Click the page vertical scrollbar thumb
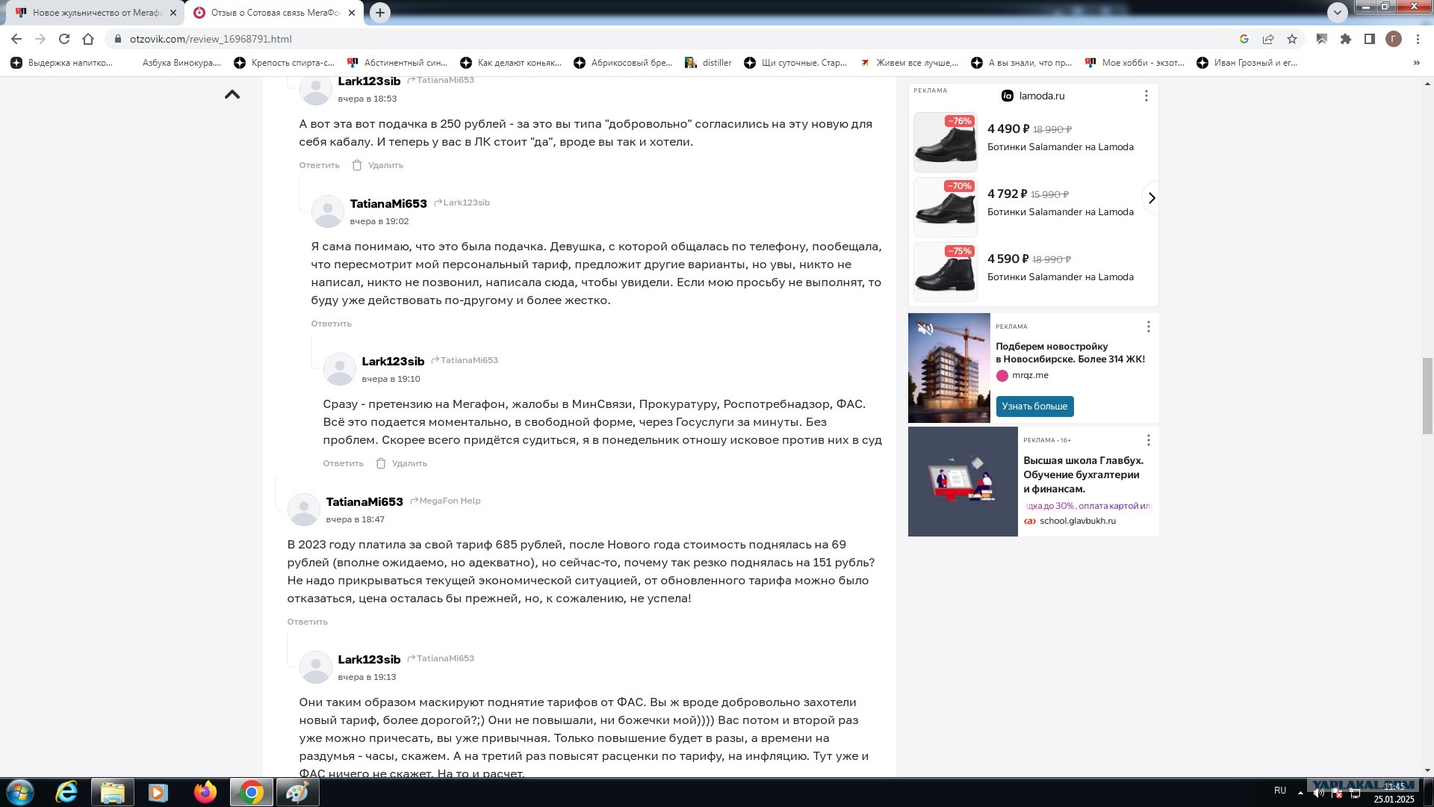Image resolution: width=1434 pixels, height=807 pixels. (1427, 396)
